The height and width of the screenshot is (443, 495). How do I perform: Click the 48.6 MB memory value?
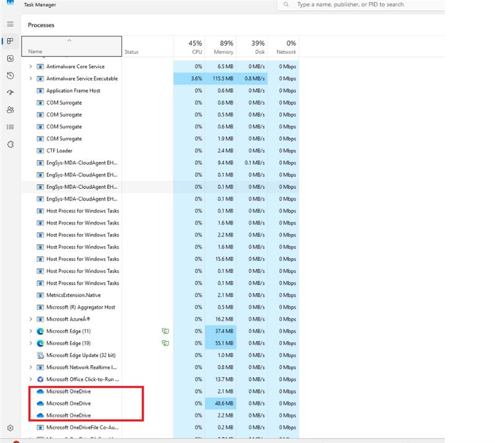[224, 403]
